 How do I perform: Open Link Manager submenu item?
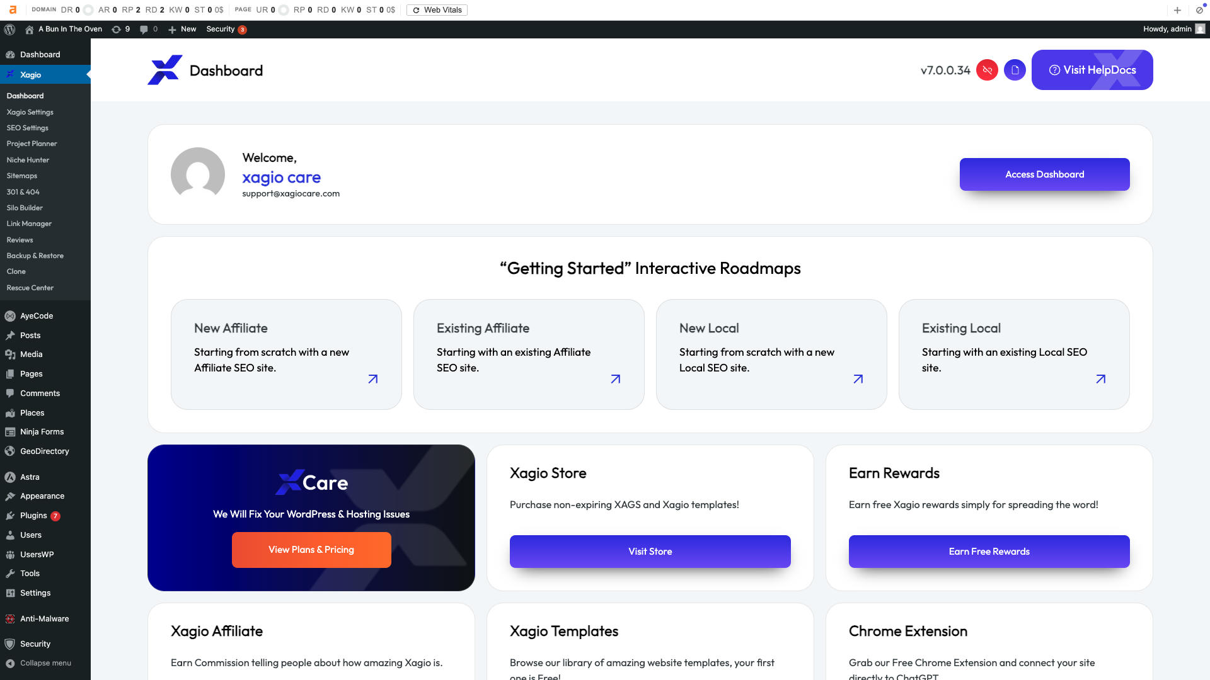pyautogui.click(x=29, y=224)
